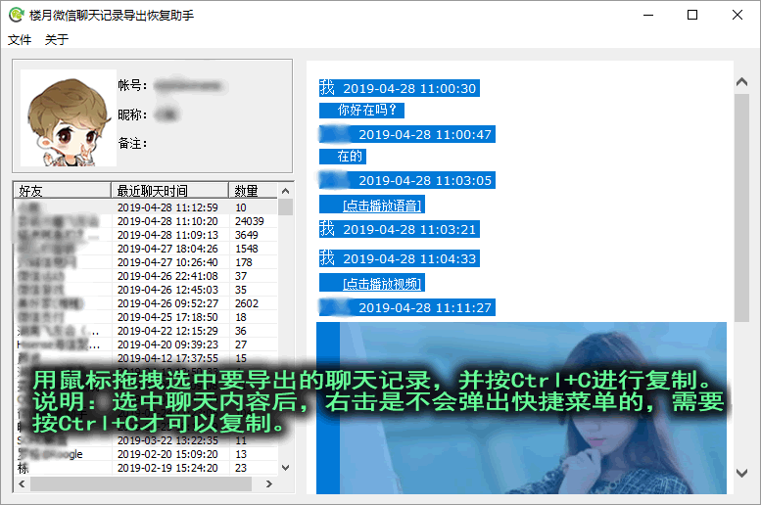Click the app logo icon in title bar
761x505 pixels.
[16, 15]
